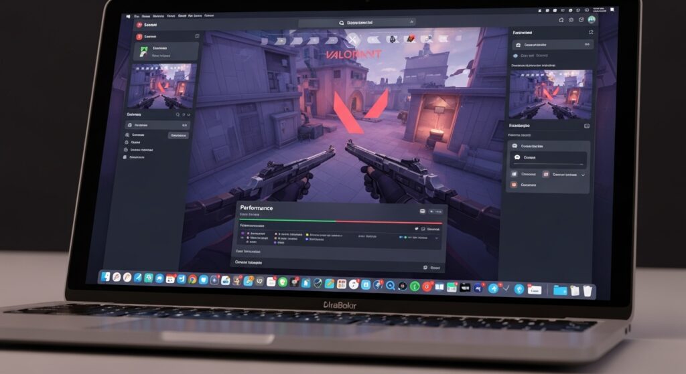This screenshot has height=374, width=686.
Task: Toggle the eye icon in the right panel
Action: [x=515, y=56]
